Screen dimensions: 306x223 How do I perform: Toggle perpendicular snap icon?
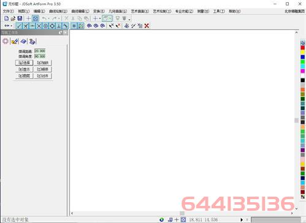point(59,26)
